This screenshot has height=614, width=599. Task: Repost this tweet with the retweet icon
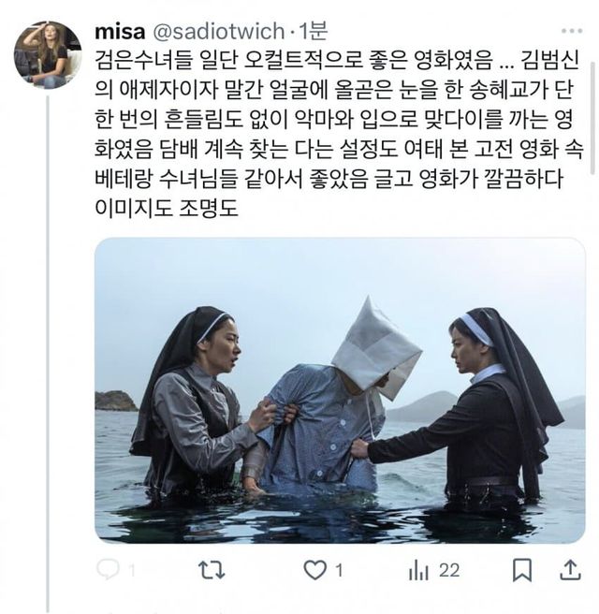(x=212, y=570)
